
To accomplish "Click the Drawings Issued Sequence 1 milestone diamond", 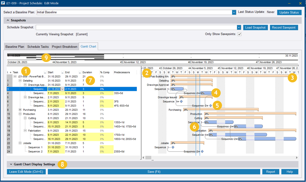I will click(181, 101).
